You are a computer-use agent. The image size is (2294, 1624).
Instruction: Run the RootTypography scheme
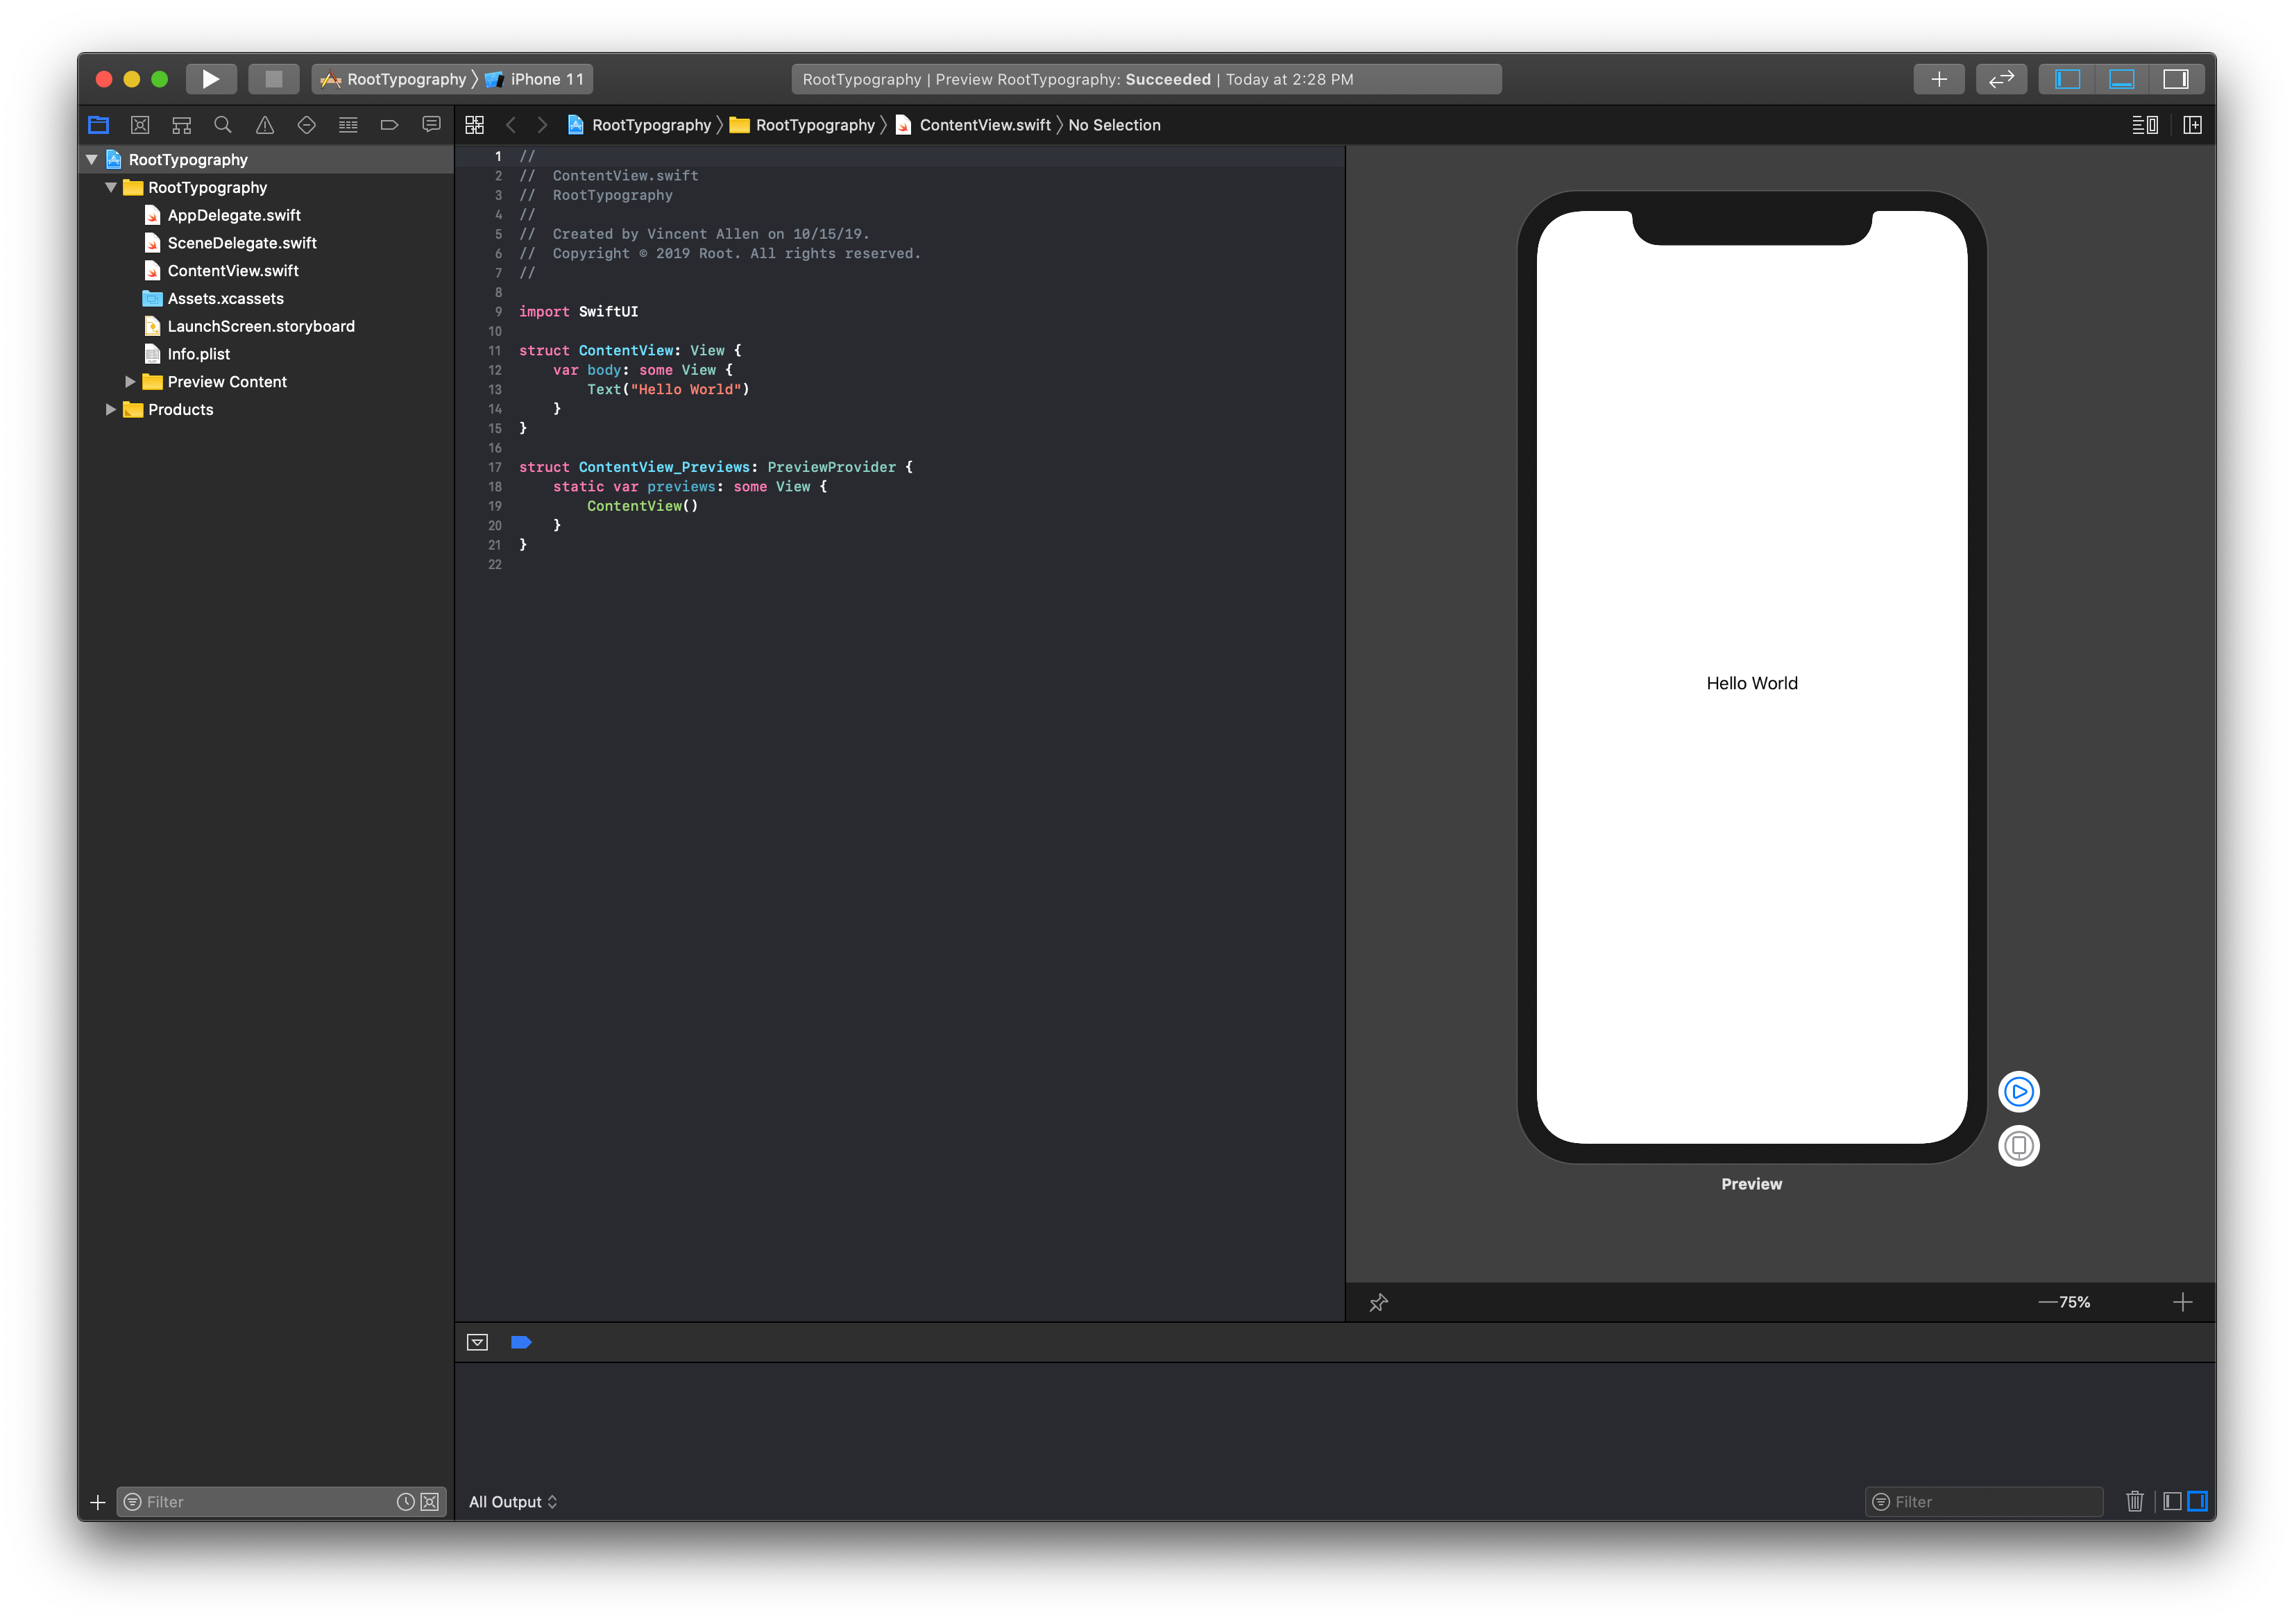(x=211, y=79)
